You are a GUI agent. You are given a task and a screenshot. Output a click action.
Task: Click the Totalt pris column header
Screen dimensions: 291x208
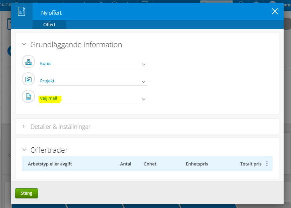pyautogui.click(x=251, y=164)
